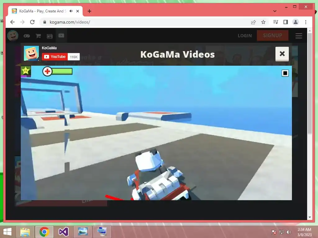Click the scrollbar down arrow
Image resolution: width=318 pixels, height=238 pixels.
310,217
